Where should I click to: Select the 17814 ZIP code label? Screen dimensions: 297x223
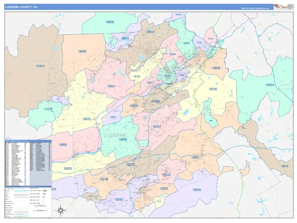click(40, 66)
